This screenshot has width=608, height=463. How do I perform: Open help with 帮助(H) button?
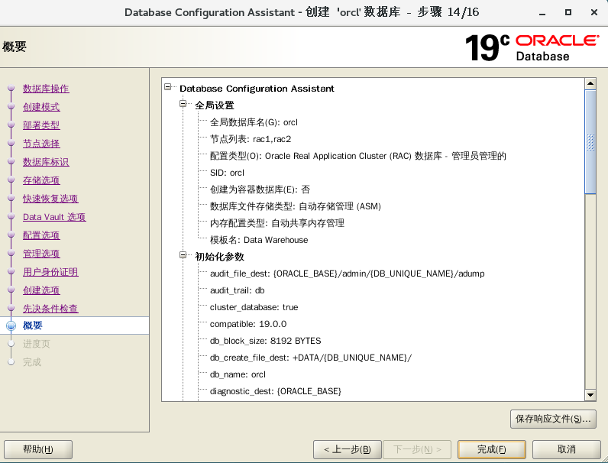38,449
